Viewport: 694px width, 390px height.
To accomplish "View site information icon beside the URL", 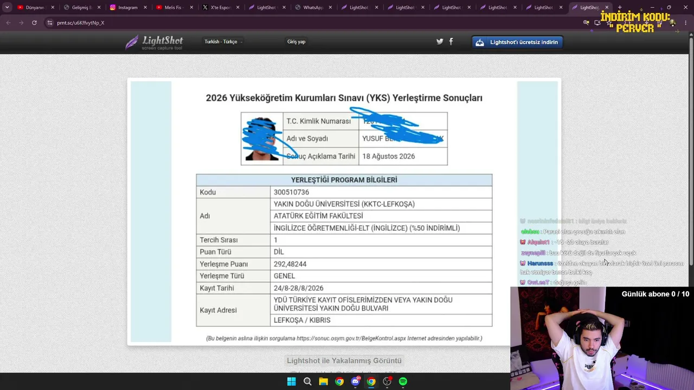I will (x=49, y=23).
